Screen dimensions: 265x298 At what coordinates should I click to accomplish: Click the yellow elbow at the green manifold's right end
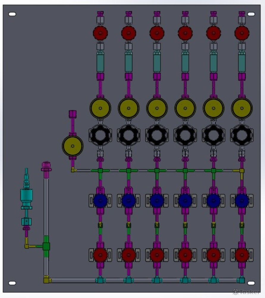click(x=241, y=171)
